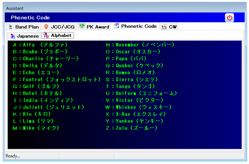
Task: Click the PK Award mountain icon
Action: (x=82, y=27)
